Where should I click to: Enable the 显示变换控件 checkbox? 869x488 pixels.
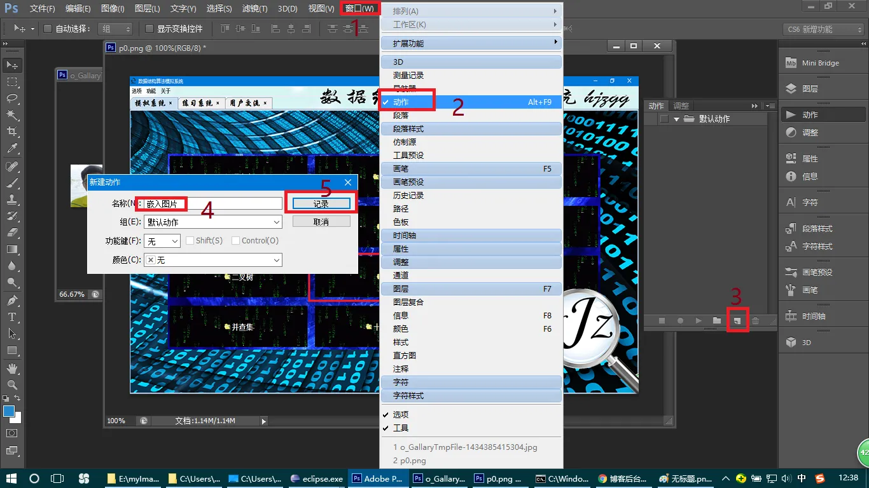149,29
